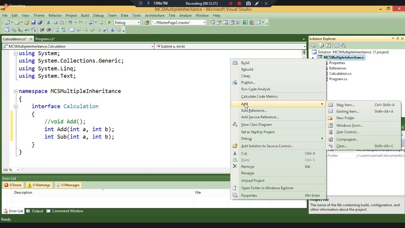Click the Cut scissors toolbar icon

tap(48, 22)
